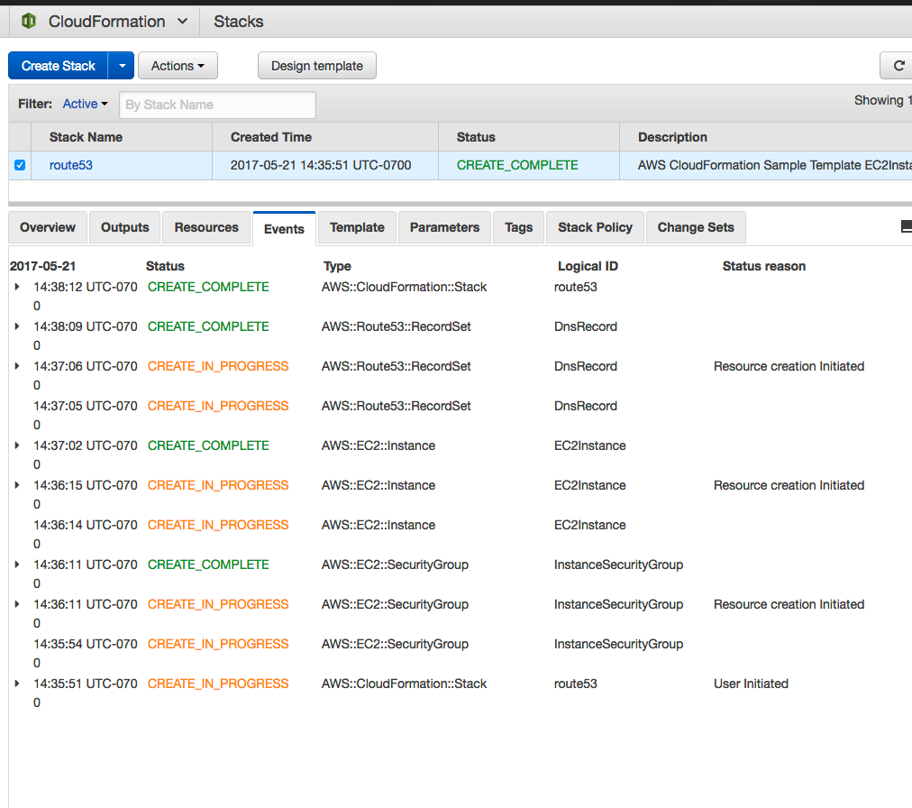The width and height of the screenshot is (912, 808).
Task: Expand the 14:36:11 CREATE_IN_PROGRESS SecurityGroup event
Action: click(17, 604)
